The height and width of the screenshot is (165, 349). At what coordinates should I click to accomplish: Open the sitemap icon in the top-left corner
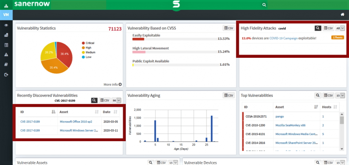click(6, 5)
